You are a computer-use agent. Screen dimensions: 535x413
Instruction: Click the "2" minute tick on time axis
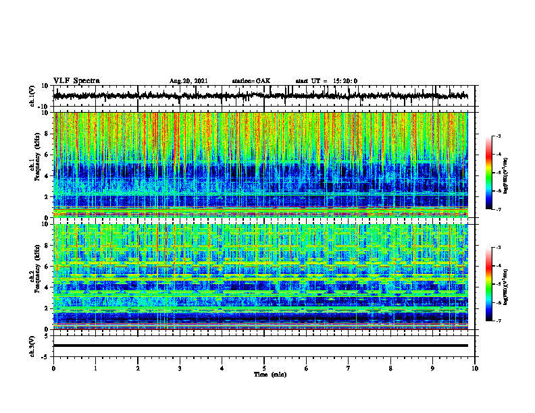[x=138, y=368]
